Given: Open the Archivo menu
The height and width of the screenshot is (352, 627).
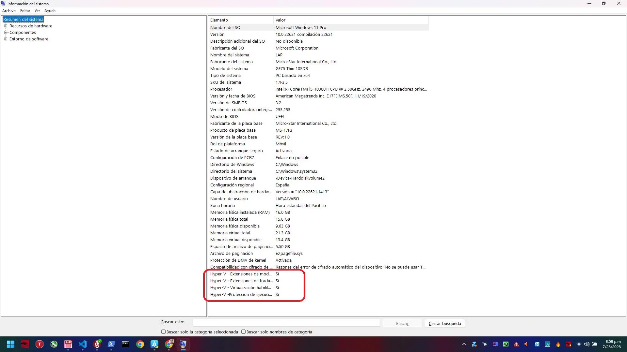Looking at the screenshot, I should click(x=9, y=11).
